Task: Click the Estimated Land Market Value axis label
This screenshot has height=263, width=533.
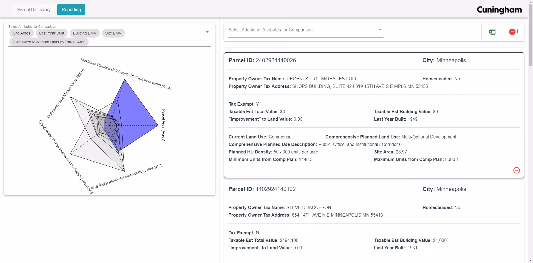Action: [66, 94]
